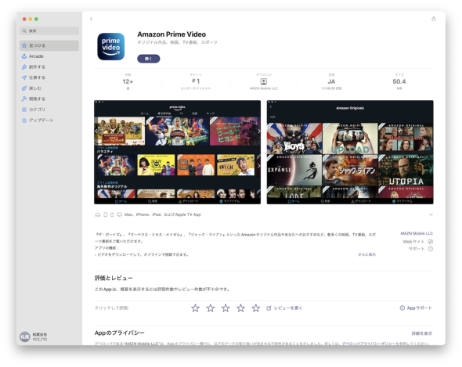Click the #1 chart ranking info

point(196,81)
